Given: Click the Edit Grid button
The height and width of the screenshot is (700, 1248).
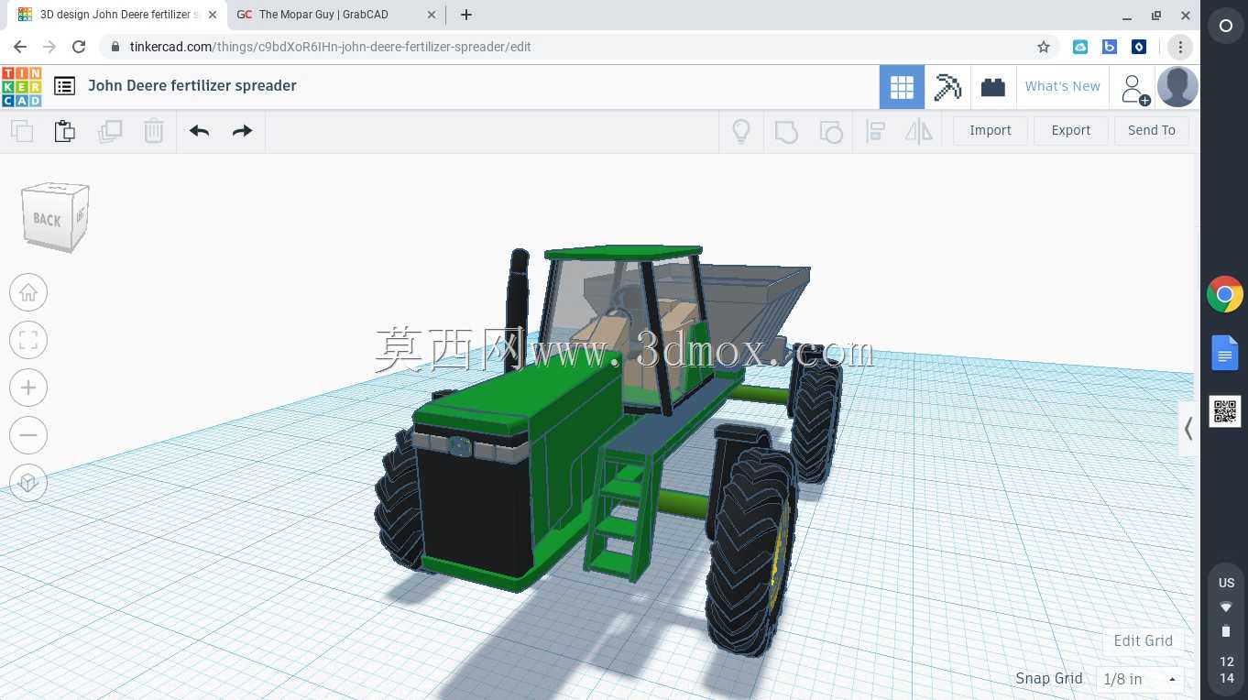Looking at the screenshot, I should pyautogui.click(x=1144, y=640).
